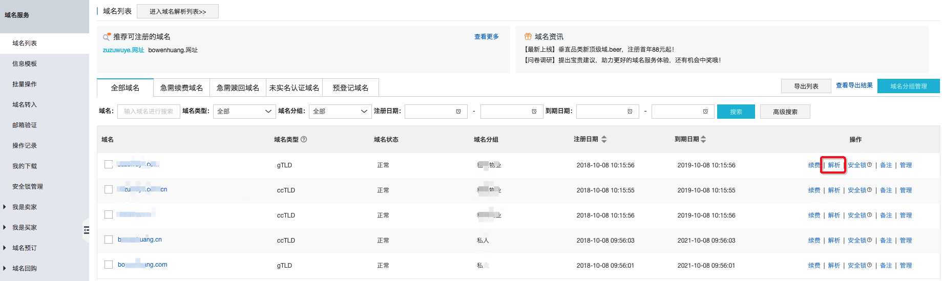
Task: Click the 查看更多 link
Action: click(x=487, y=37)
